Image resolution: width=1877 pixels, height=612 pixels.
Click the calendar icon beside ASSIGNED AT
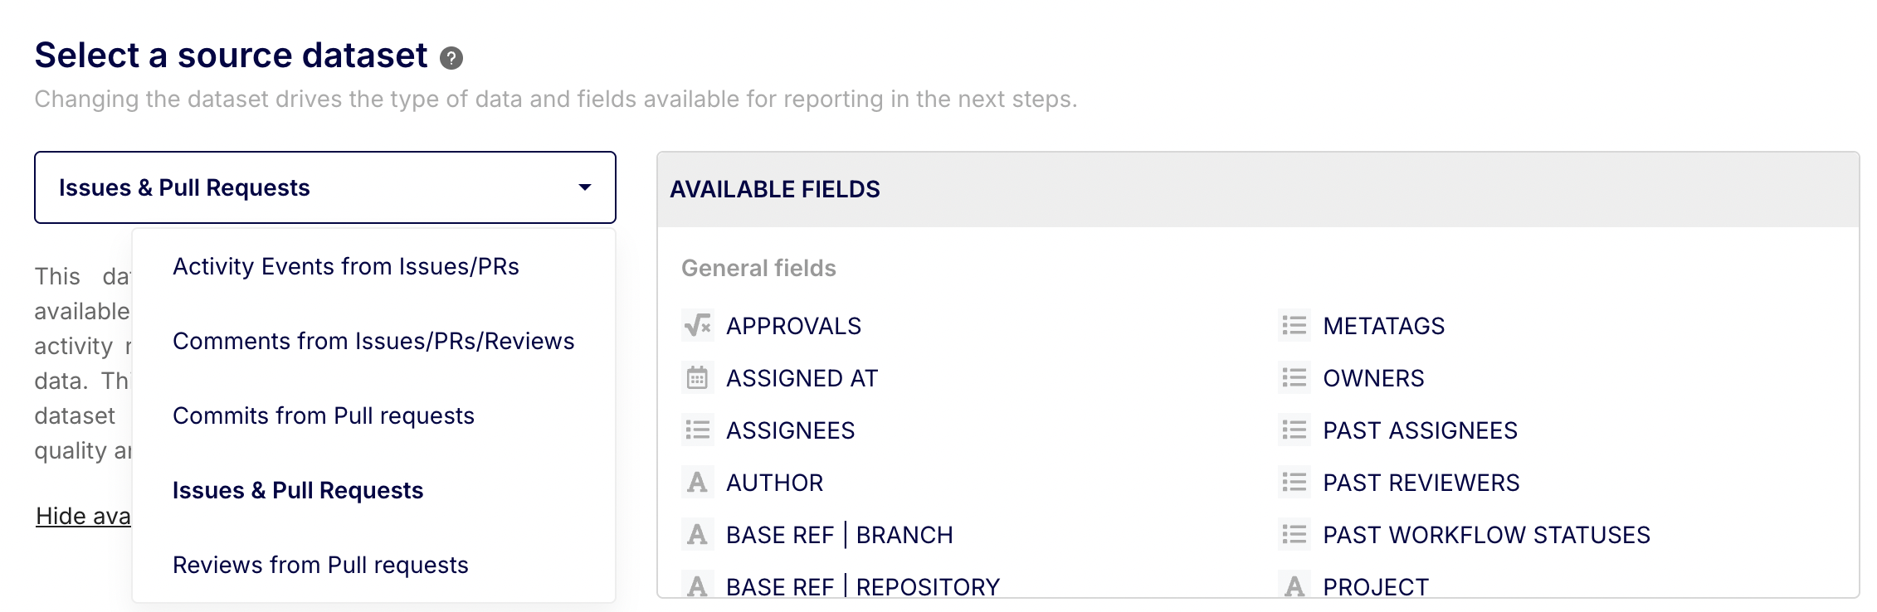pyautogui.click(x=697, y=378)
